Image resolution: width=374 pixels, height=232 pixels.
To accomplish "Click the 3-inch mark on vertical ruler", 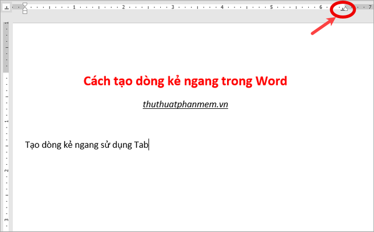I will [6, 219].
